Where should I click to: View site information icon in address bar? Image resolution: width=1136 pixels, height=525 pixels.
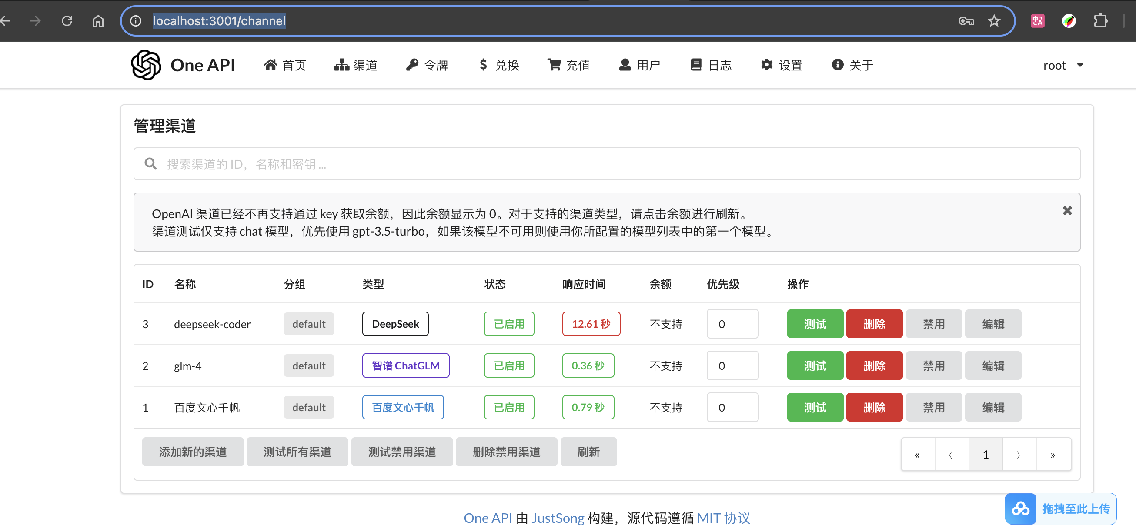(136, 21)
